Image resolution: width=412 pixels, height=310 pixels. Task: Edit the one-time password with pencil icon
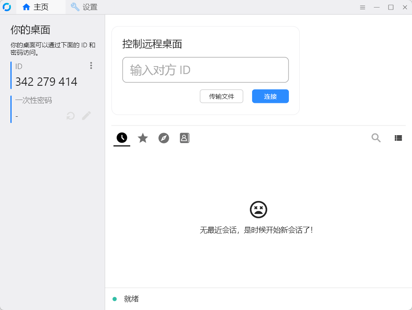pyautogui.click(x=86, y=116)
